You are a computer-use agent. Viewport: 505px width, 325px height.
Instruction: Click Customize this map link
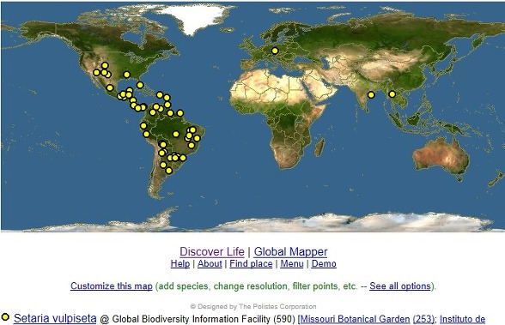click(112, 286)
